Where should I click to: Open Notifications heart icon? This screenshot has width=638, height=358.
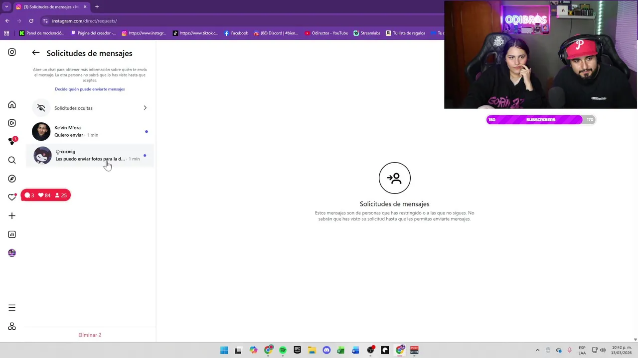point(12,197)
